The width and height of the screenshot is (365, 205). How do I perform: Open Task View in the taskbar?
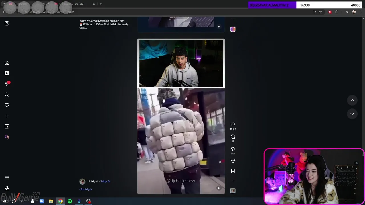tap(23, 201)
